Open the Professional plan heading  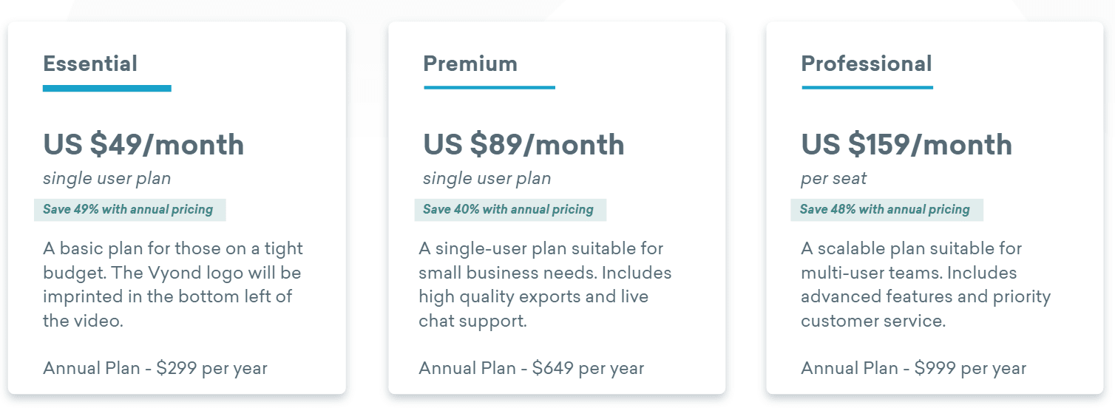click(867, 64)
